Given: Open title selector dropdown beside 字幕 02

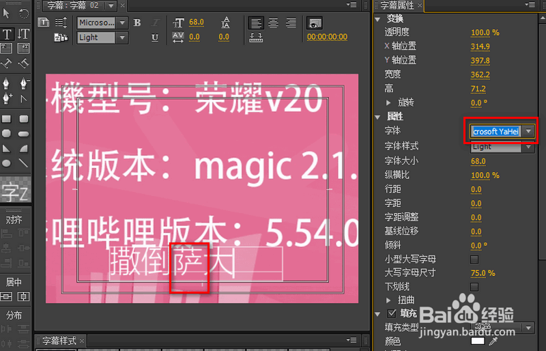Looking at the screenshot, I should tap(111, 5).
